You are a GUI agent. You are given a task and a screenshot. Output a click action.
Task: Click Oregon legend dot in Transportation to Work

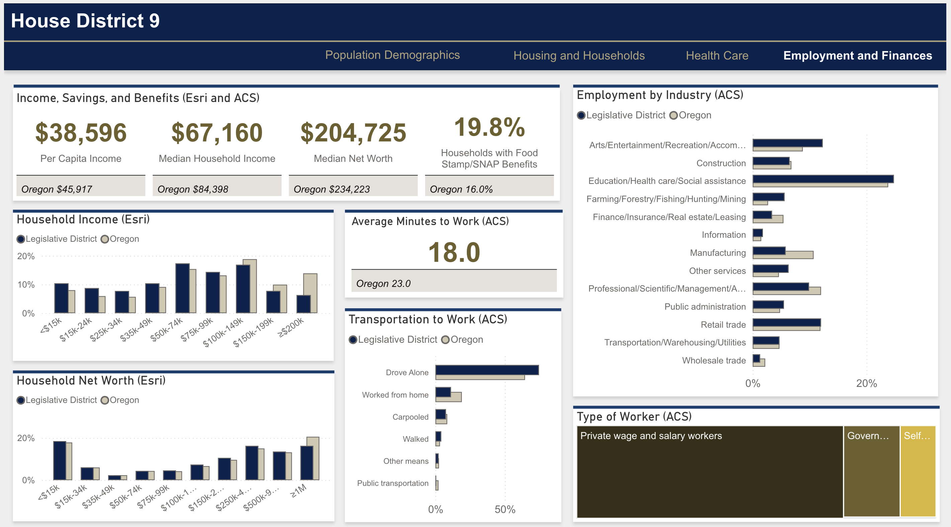(x=446, y=340)
